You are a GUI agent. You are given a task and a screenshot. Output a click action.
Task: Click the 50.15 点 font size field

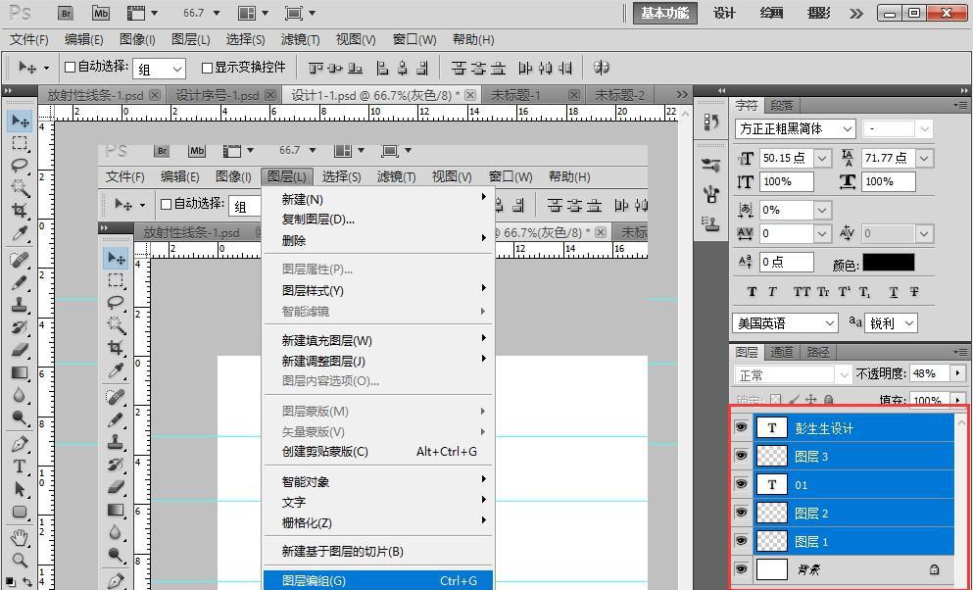pos(786,158)
